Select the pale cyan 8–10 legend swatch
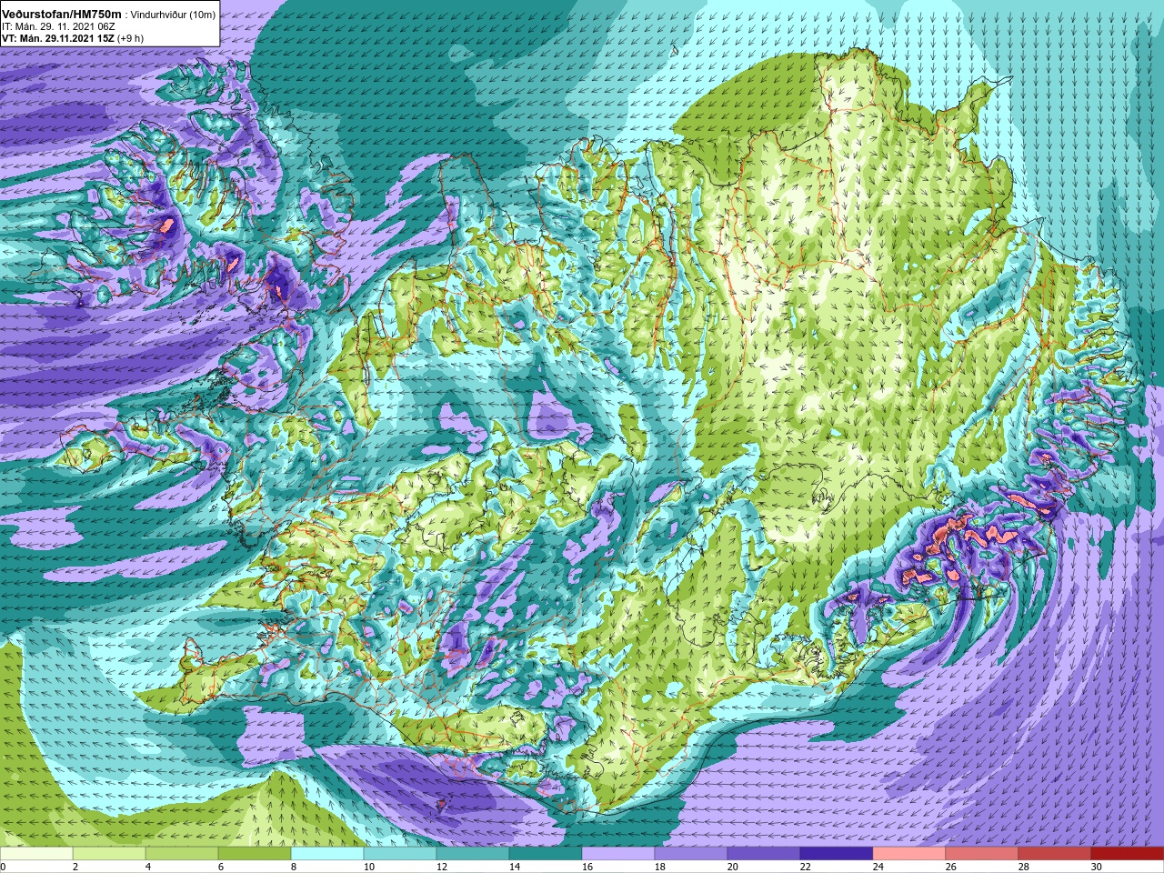The width and height of the screenshot is (1164, 873). pyautogui.click(x=327, y=854)
